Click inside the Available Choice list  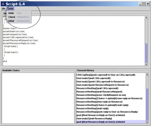[x=38, y=98]
